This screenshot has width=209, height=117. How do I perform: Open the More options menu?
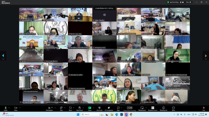tap(173, 108)
